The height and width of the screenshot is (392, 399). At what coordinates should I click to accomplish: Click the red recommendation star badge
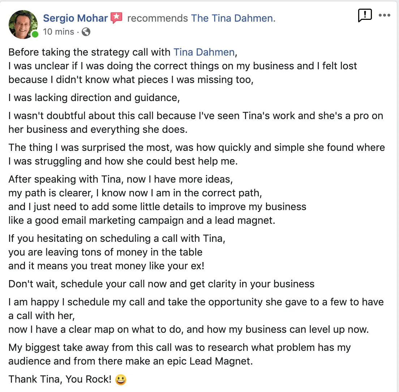pyautogui.click(x=117, y=17)
